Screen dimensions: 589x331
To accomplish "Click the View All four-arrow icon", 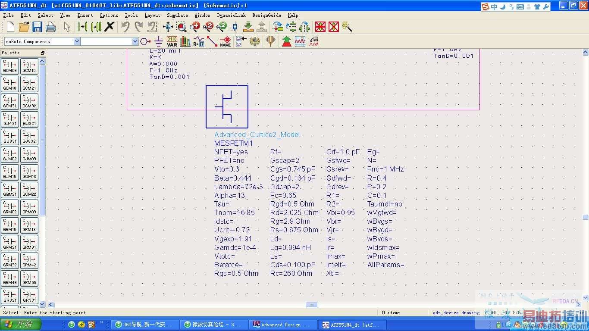I will 168,27.
